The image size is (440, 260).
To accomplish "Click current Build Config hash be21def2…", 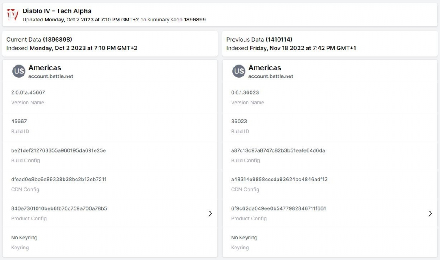I will pyautogui.click(x=58, y=150).
